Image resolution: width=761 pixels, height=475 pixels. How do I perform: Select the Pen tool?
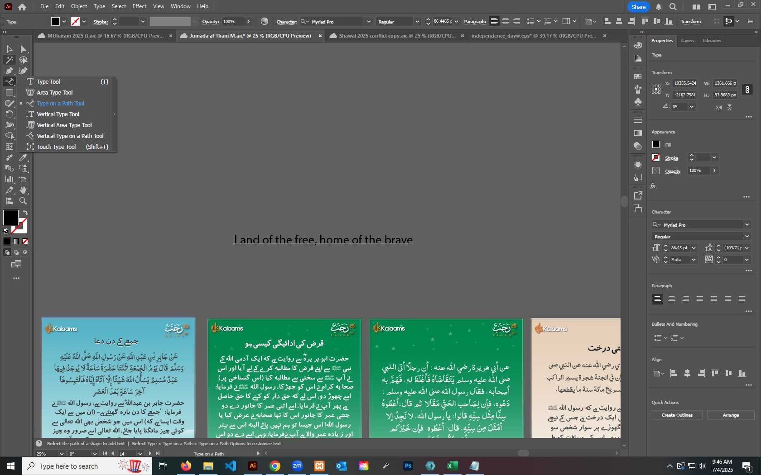point(9,71)
